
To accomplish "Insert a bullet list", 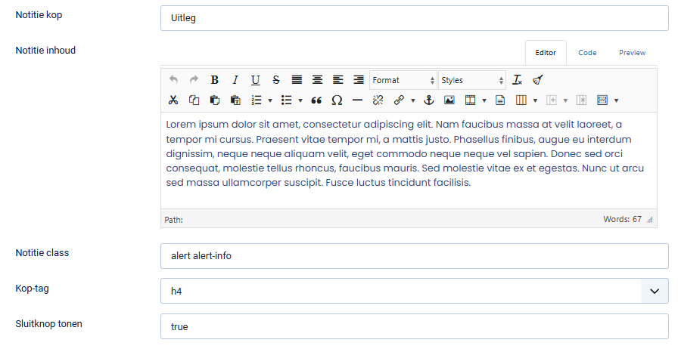I will pos(286,100).
